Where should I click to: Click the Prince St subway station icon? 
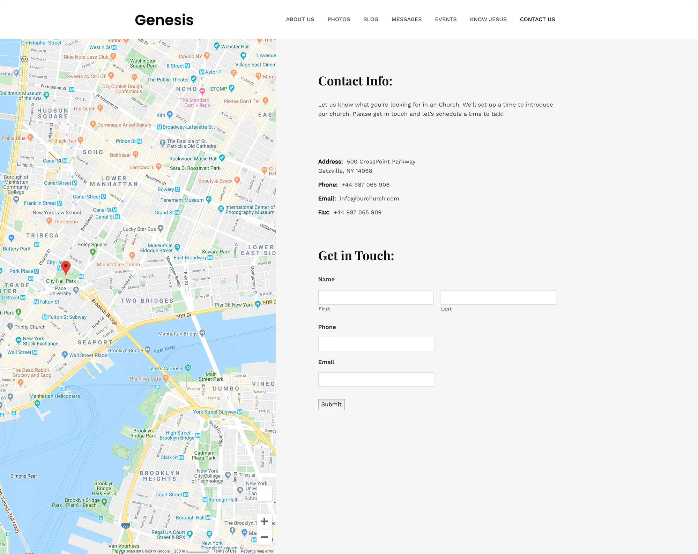click(x=139, y=141)
